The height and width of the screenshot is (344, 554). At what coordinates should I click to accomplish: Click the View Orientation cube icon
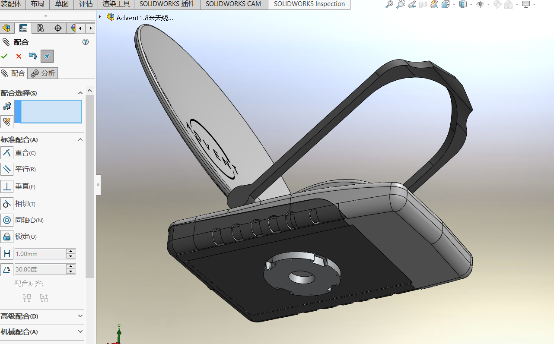coord(446,4)
